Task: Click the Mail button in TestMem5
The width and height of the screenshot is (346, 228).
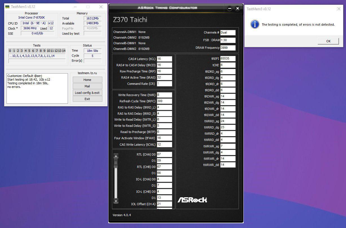Action: 87,86
